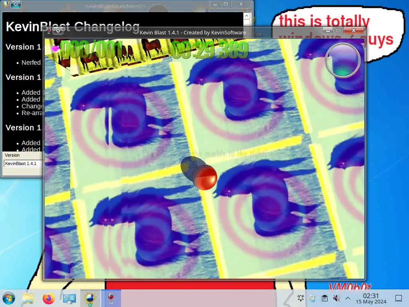The image size is (409, 307).
Task: Open the clipboard tray icon
Action: pyautogui.click(x=324, y=298)
